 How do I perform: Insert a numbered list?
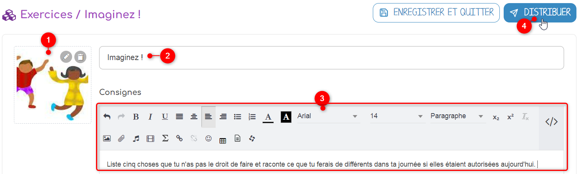pyautogui.click(x=252, y=117)
